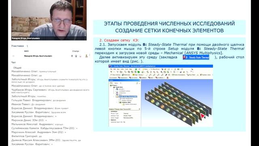Screen dimensions: 259x146
Task: Click the highlighted B: Steady-State Thermal tab image on the slide
Action: [x=196, y=58]
